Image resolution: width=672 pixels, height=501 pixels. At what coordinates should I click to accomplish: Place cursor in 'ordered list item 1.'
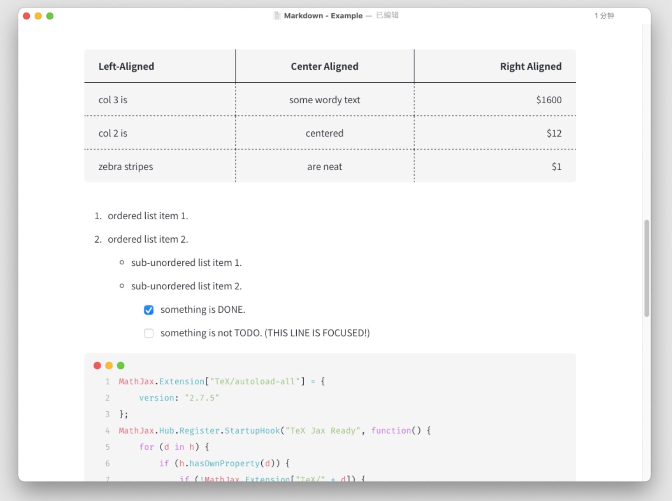[x=148, y=216]
